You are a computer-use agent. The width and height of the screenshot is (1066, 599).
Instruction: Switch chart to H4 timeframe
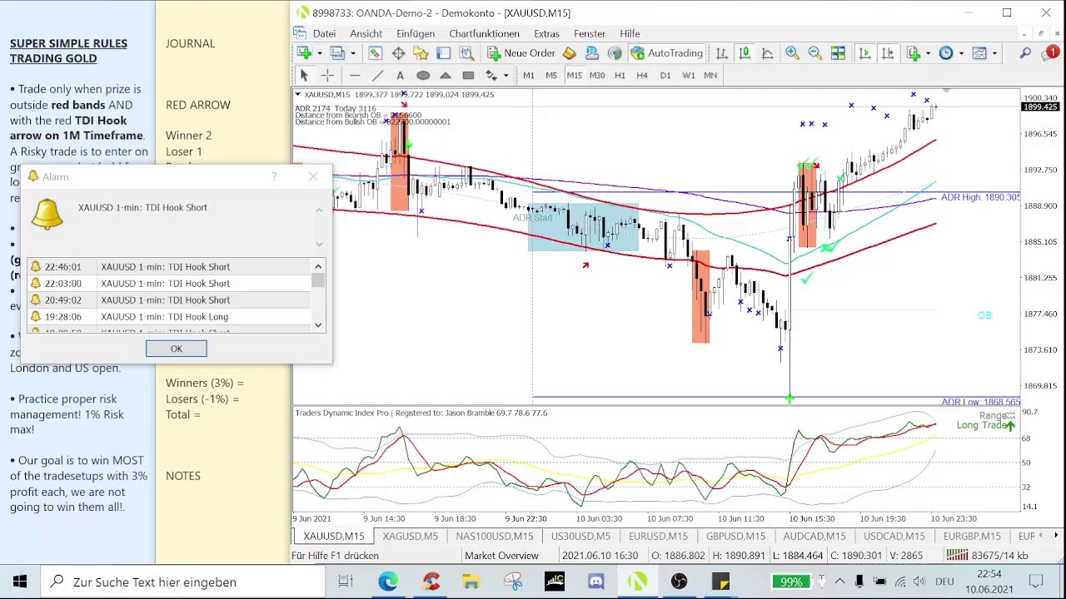tap(642, 76)
